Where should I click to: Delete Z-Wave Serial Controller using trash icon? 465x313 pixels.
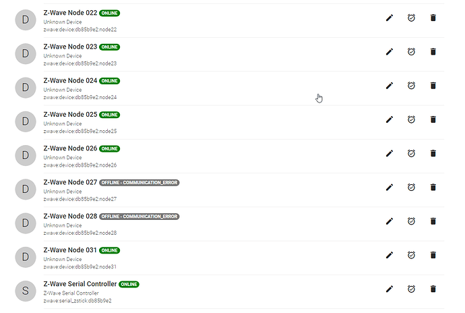point(433,289)
